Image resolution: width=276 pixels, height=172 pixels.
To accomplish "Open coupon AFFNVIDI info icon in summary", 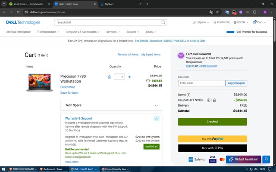I will pos(209,100).
